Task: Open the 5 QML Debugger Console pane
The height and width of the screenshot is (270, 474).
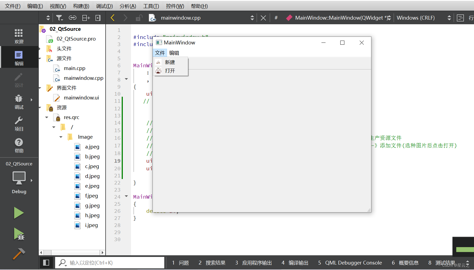Action: point(350,263)
